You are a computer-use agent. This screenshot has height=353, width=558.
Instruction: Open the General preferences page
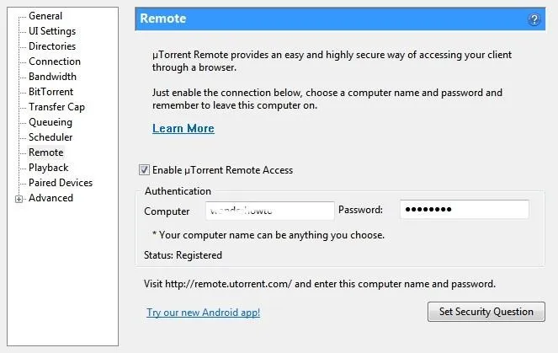tap(45, 16)
